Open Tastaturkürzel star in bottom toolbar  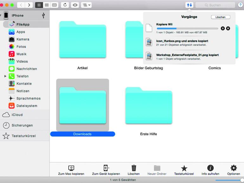pyautogui.click(x=184, y=168)
